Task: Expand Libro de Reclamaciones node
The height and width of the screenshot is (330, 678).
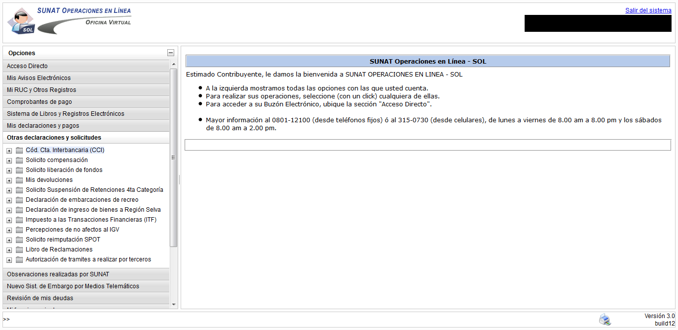Action: click(9, 250)
